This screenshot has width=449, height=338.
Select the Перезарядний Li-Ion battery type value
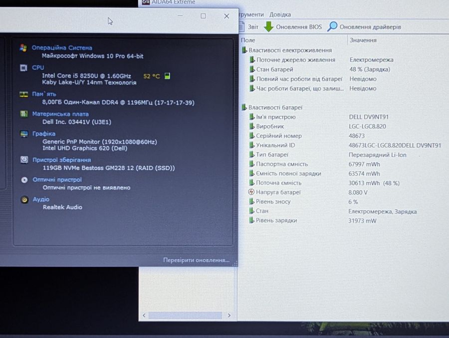coord(377,155)
